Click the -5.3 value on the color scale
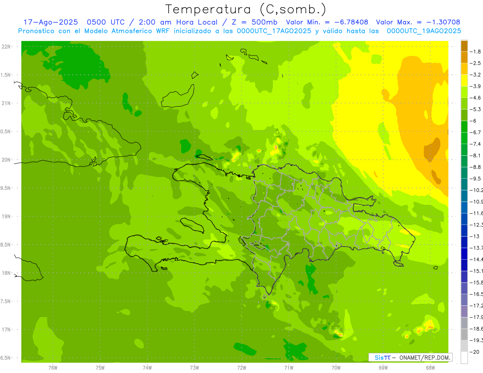This screenshot has width=483, height=373. [476, 109]
